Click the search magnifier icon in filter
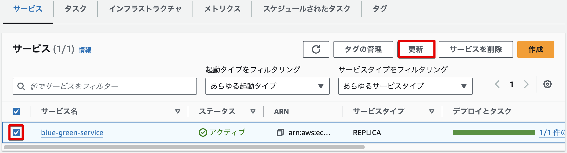The image size is (567, 153). pos(21,86)
